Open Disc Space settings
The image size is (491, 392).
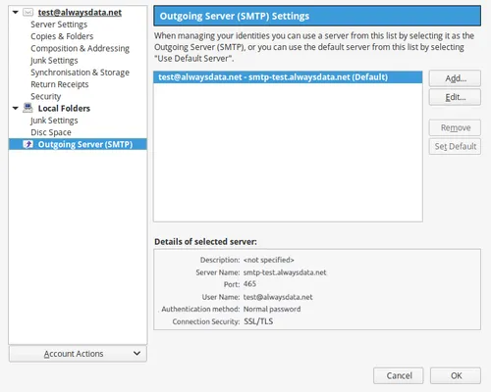pyautogui.click(x=51, y=132)
